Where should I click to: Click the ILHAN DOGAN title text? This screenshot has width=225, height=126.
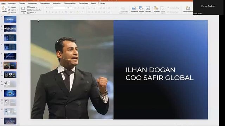150,70
